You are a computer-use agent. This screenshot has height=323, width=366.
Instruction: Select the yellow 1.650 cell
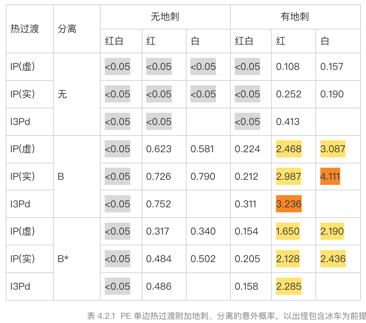coord(288,231)
